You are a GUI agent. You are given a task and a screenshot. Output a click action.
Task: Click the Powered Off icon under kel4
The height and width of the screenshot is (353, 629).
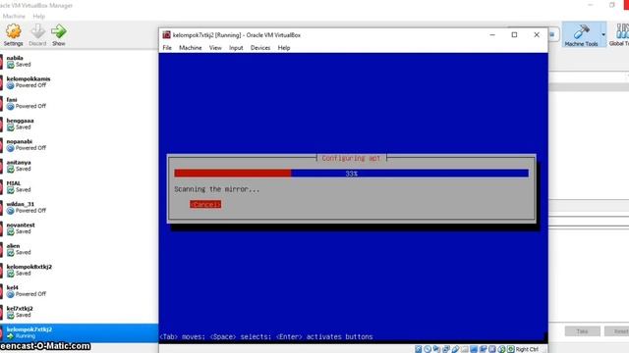[11, 294]
